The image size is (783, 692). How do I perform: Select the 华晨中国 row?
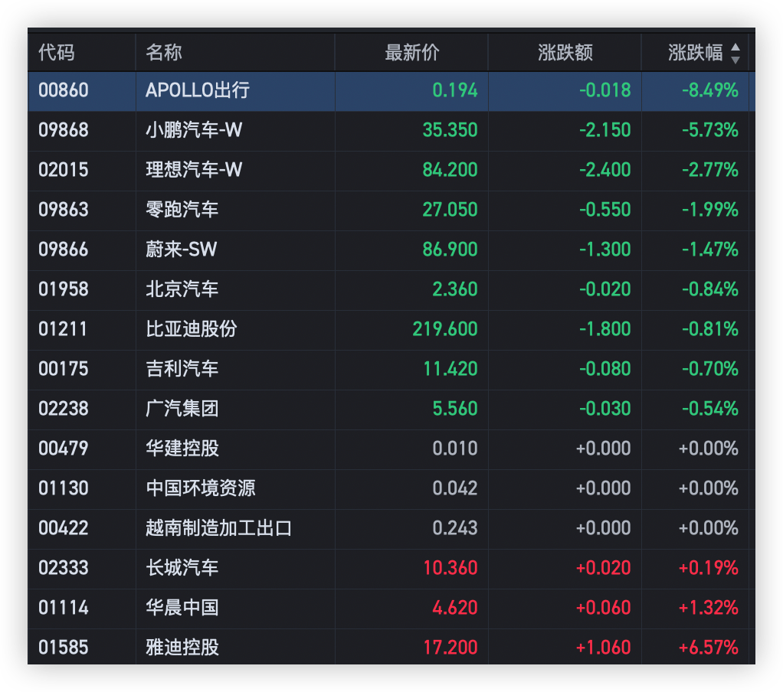click(x=391, y=609)
